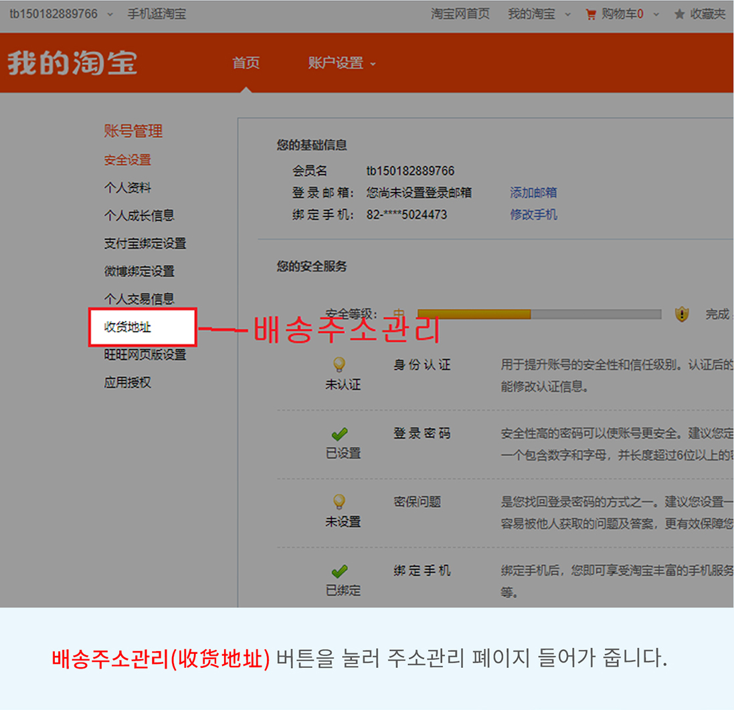Click the 已绑定 status text
This screenshot has height=710, width=734.
coord(343,590)
